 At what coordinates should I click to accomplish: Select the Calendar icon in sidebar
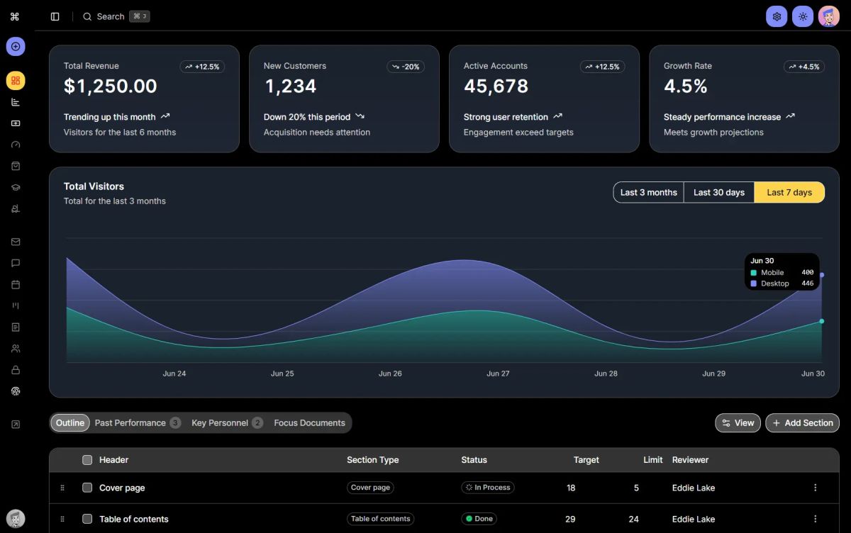15,284
